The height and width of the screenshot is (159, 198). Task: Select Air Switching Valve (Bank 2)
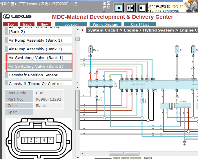pos(38,66)
